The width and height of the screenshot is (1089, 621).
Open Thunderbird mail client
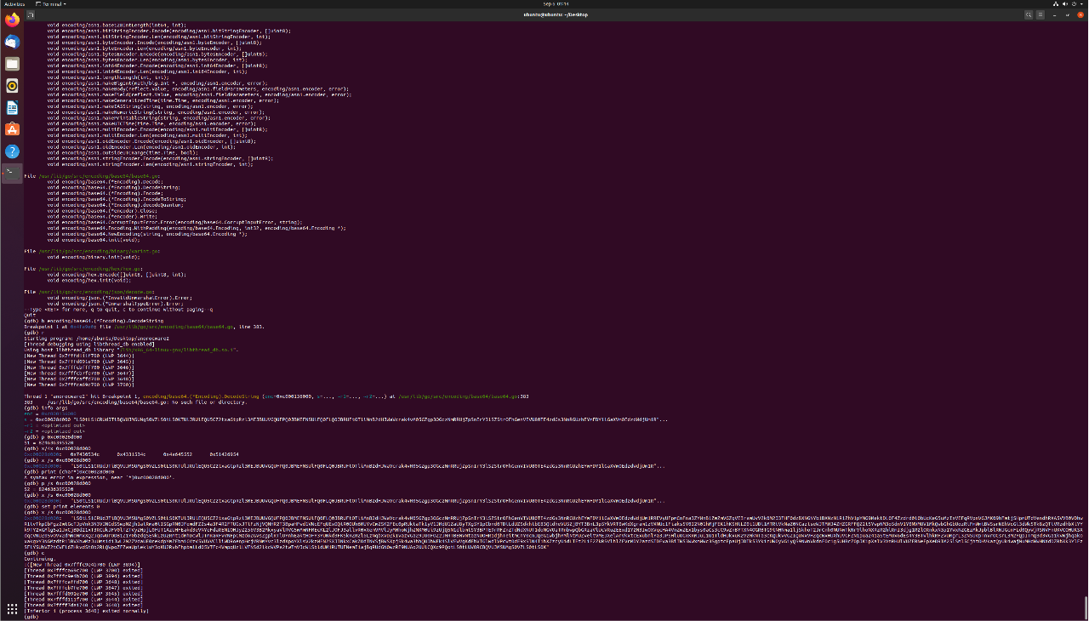(11, 42)
